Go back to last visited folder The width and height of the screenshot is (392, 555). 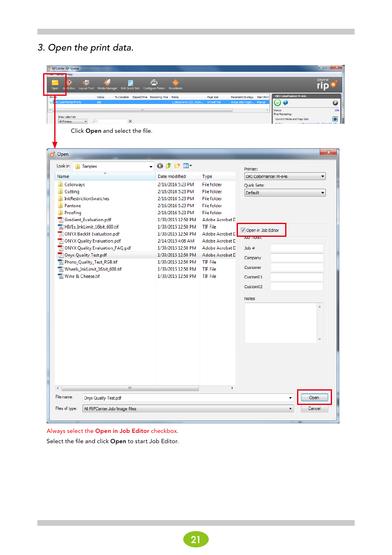coord(160,166)
